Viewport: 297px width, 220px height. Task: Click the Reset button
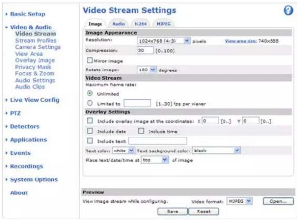pyautogui.click(x=204, y=212)
